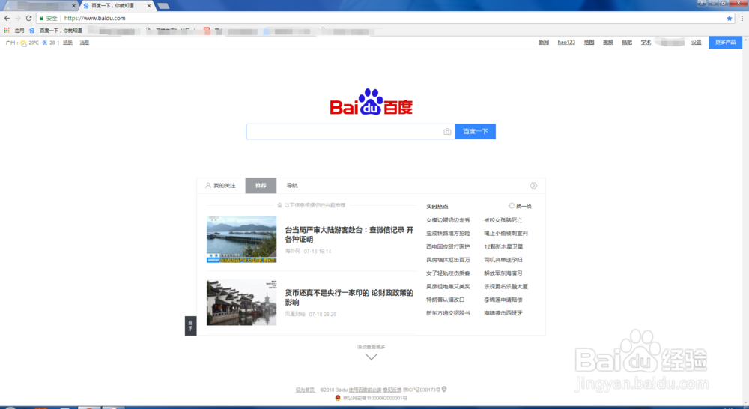The width and height of the screenshot is (749, 409).
Task: Click the browser back arrow
Action: click(7, 18)
